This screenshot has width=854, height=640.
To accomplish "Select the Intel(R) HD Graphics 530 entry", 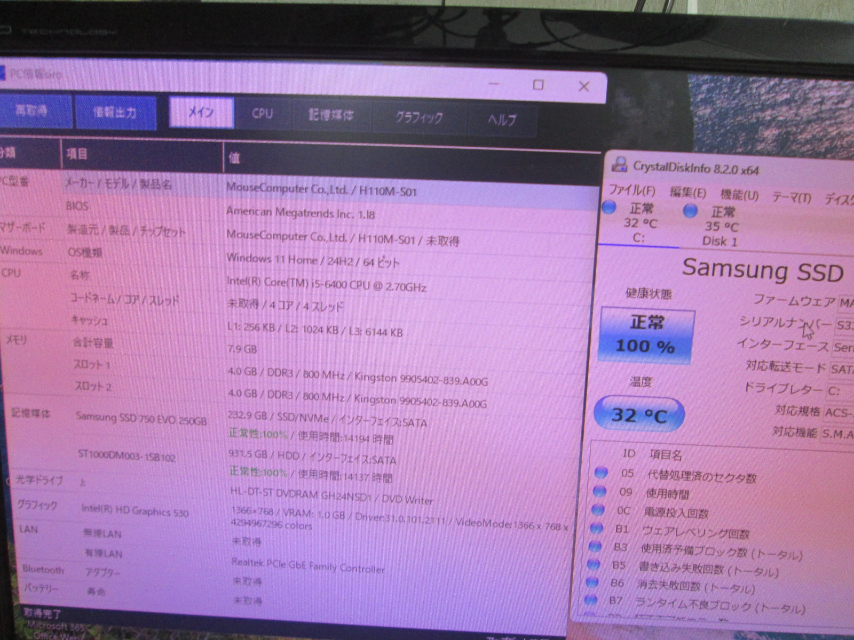I will tap(135, 510).
